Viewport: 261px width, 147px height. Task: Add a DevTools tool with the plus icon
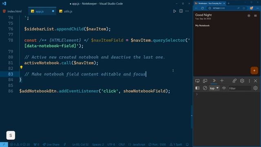(x=222, y=81)
